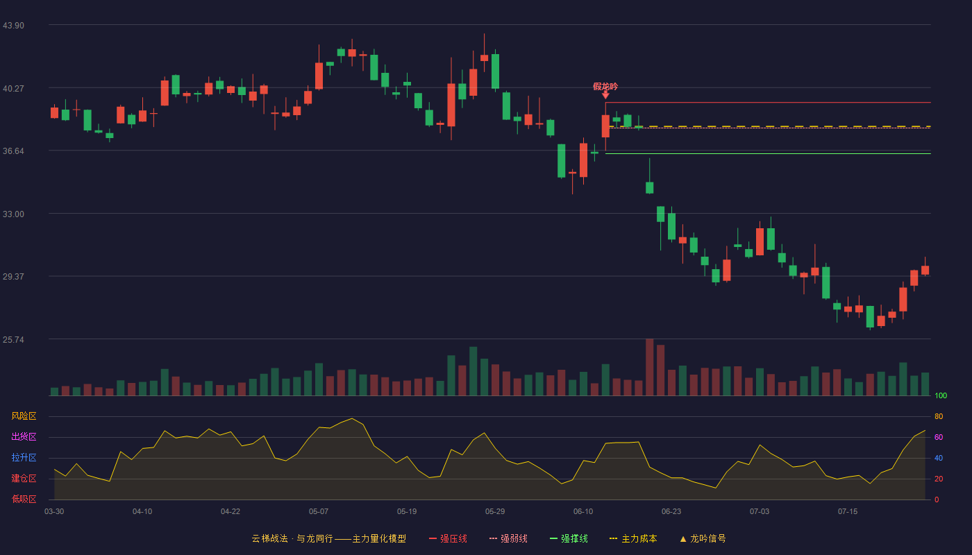This screenshot has height=555, width=972.
Task: Click the yellow triangle 龙吟信号 legend icon
Action: pyautogui.click(x=682, y=538)
